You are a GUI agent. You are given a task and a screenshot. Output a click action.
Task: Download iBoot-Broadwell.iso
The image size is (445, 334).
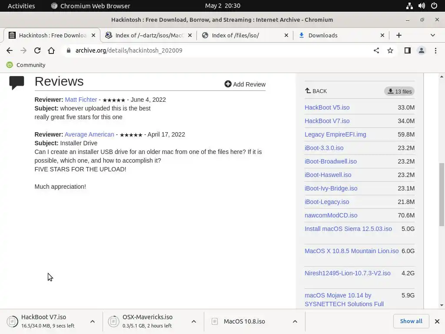click(331, 161)
